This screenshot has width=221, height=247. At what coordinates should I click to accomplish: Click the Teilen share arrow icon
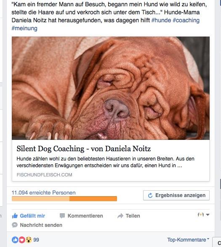coord(120,216)
